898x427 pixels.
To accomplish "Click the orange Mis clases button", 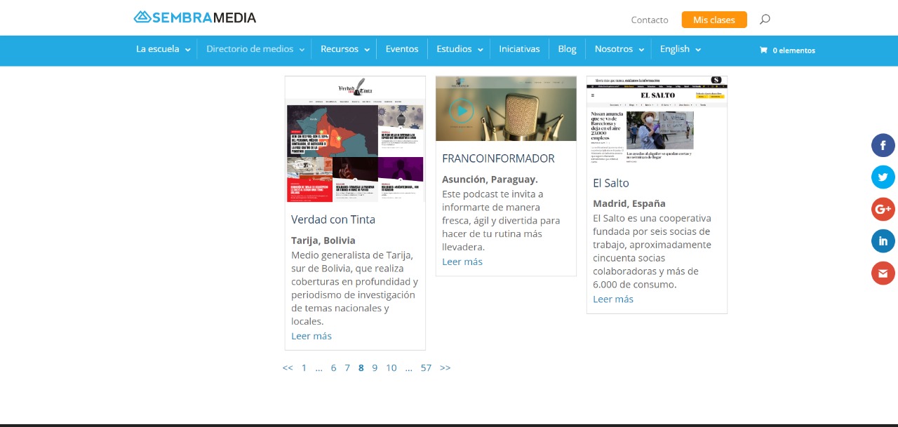I will [713, 20].
